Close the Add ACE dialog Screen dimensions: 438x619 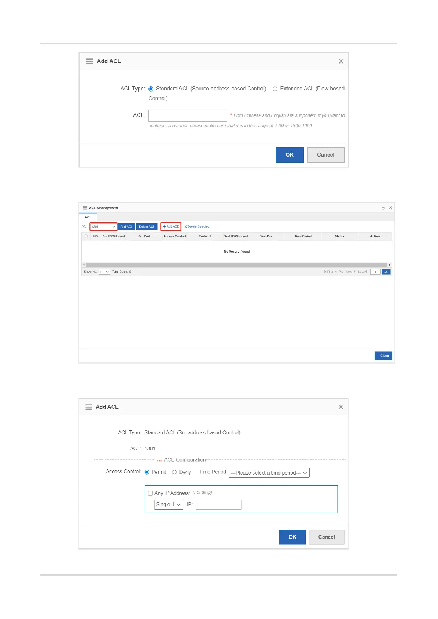tap(341, 407)
